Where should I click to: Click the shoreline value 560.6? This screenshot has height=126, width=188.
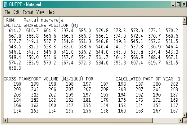click(x=172, y=36)
